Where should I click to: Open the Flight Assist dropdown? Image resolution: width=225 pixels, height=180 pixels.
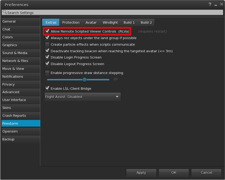(x=82, y=97)
